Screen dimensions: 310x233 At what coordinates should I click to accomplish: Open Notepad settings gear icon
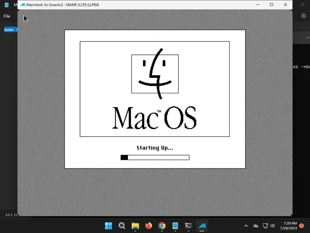click(304, 16)
